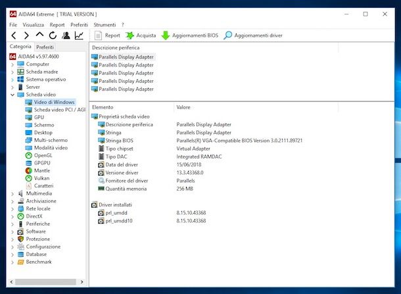Expand the Server node
401x294 pixels.
(12, 87)
